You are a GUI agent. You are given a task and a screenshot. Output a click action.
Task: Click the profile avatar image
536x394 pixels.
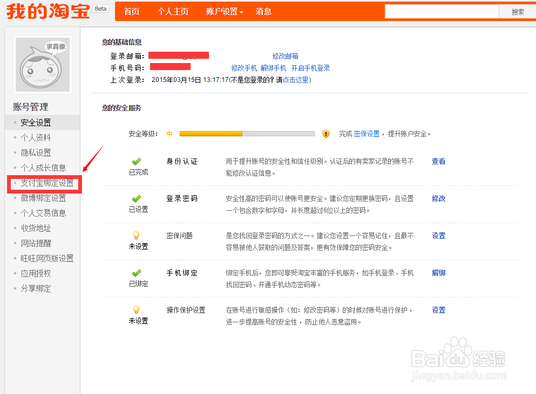[x=42, y=64]
